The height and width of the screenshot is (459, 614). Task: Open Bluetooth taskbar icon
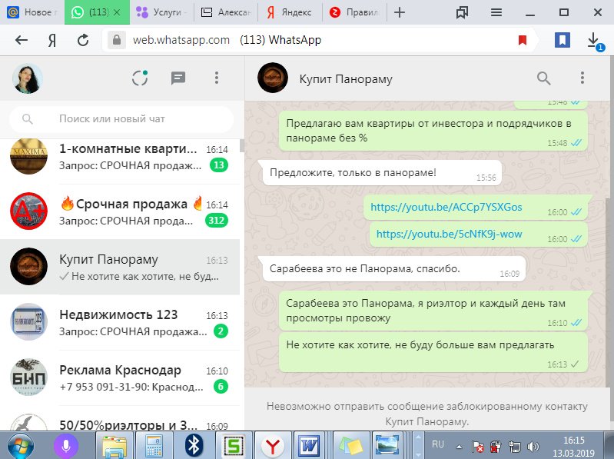tap(194, 446)
